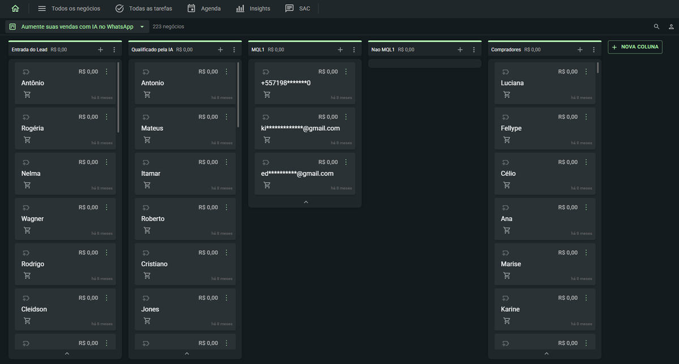
Task: Click the NOVA COLUNA button
Action: (635, 47)
